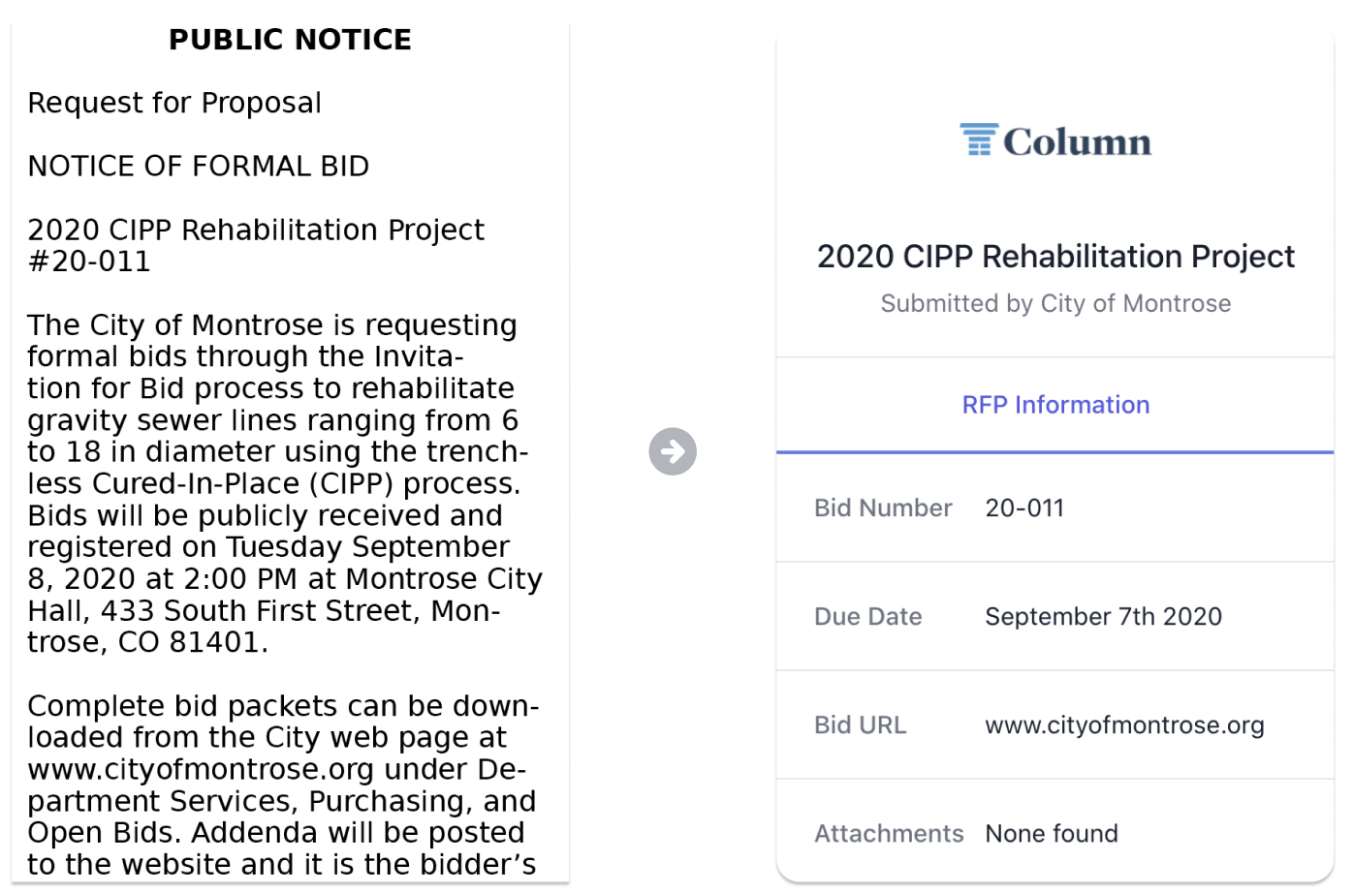
Task: Click the Column wordmark text
Action: [1077, 142]
